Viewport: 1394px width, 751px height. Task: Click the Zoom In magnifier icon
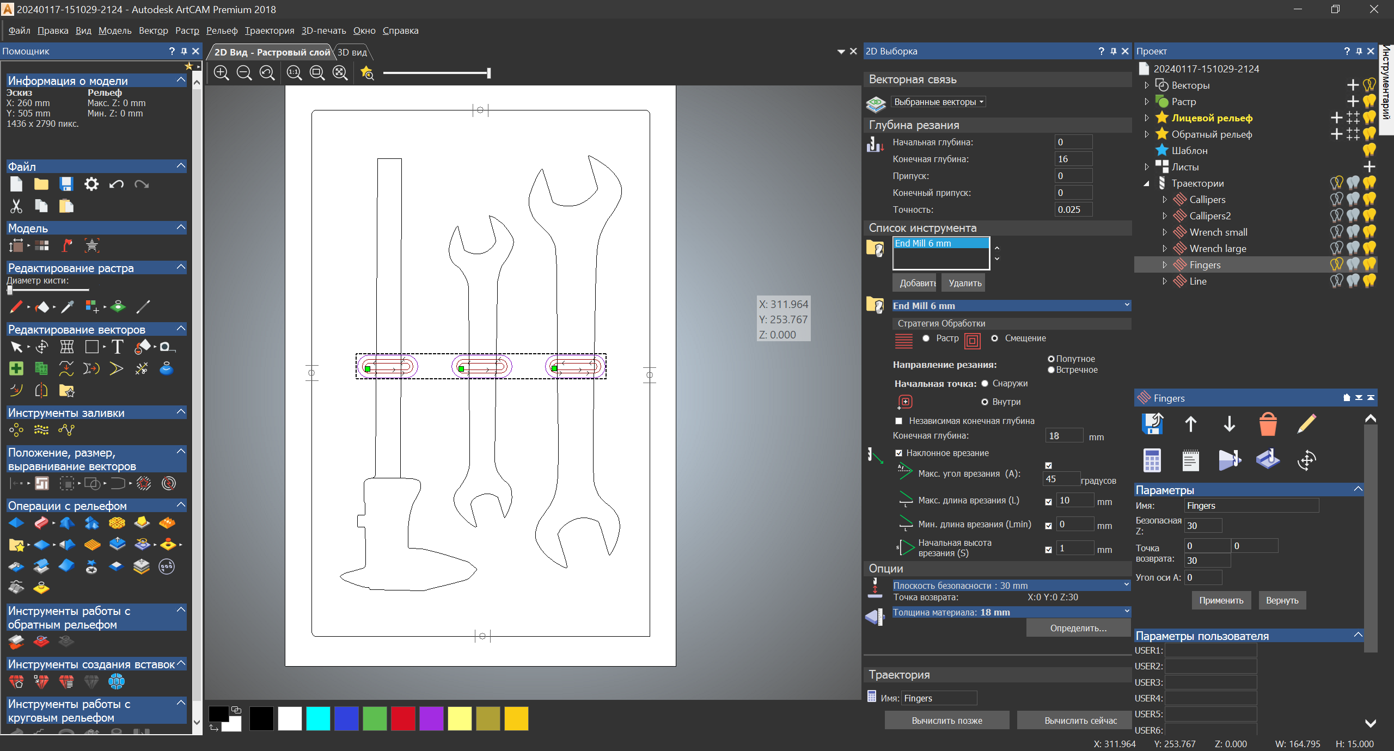[x=221, y=72]
